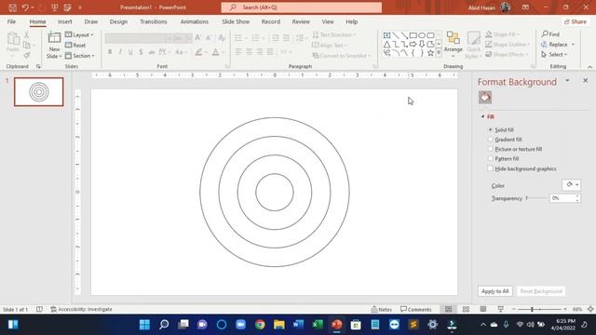This screenshot has height=335, width=596.
Task: Click the Search (Alt+Q) box
Action: click(x=302, y=7)
